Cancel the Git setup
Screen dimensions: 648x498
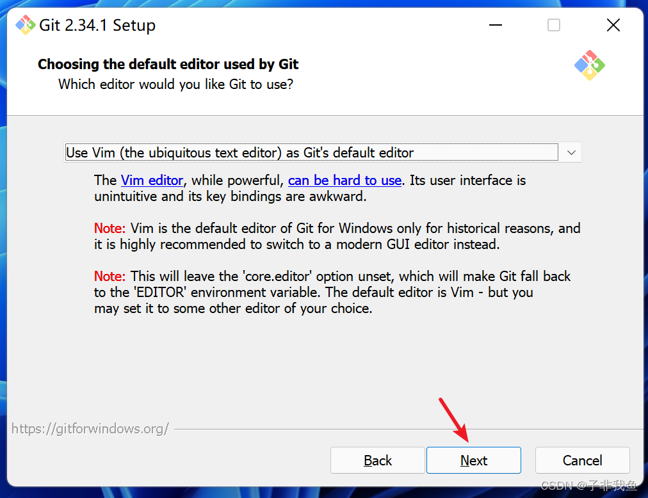click(582, 460)
